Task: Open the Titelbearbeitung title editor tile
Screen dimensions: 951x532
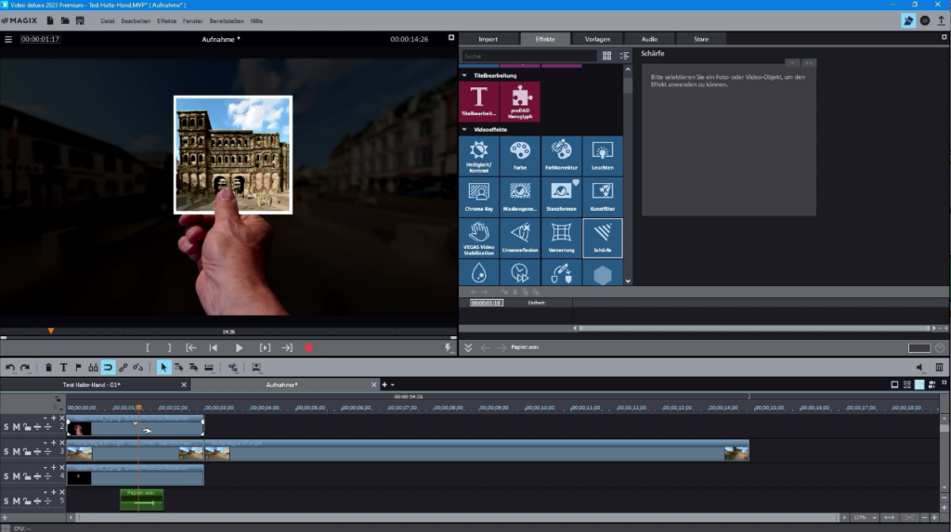Action: 478,101
